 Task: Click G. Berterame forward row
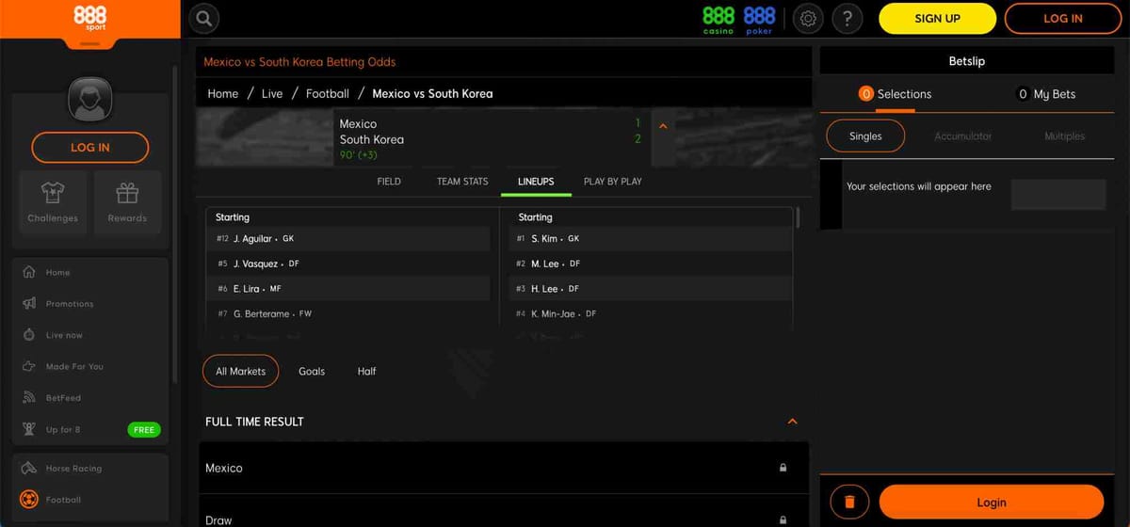(x=347, y=313)
